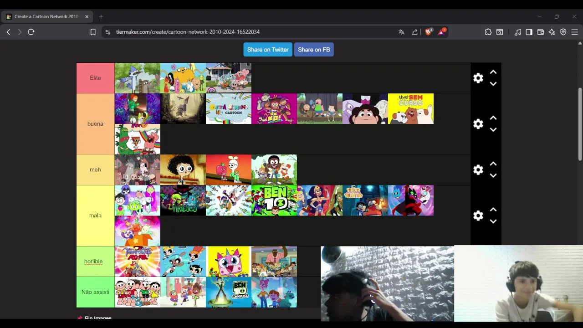
Task: Open the Brave Wallet icon
Action: click(541, 32)
